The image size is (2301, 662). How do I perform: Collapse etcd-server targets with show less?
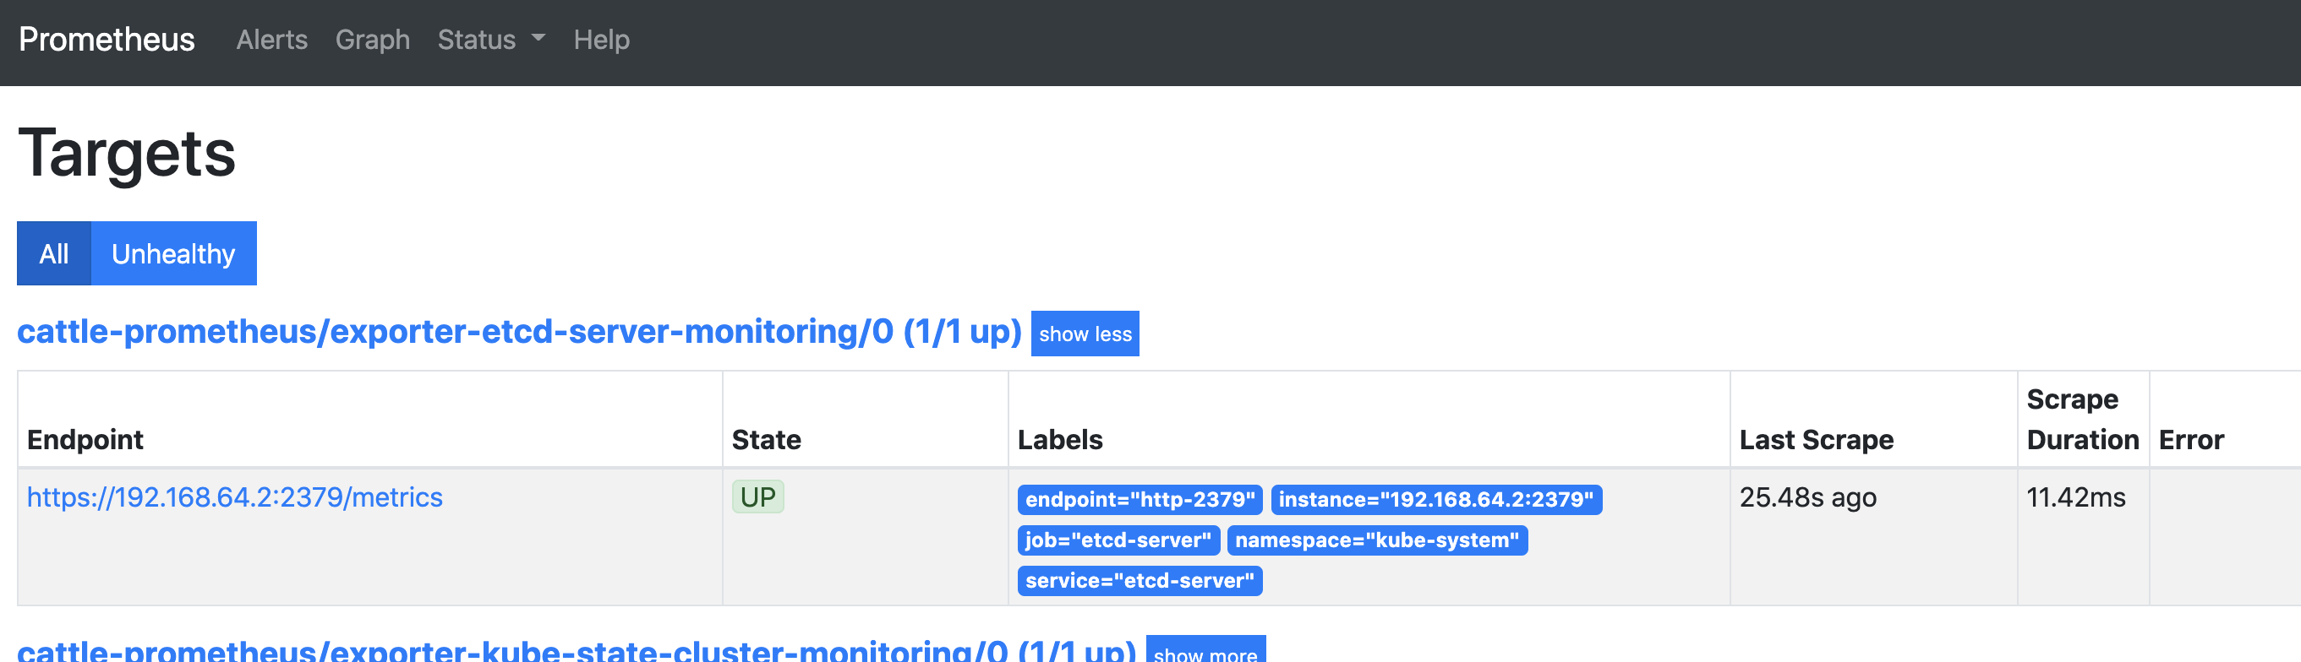(1085, 334)
